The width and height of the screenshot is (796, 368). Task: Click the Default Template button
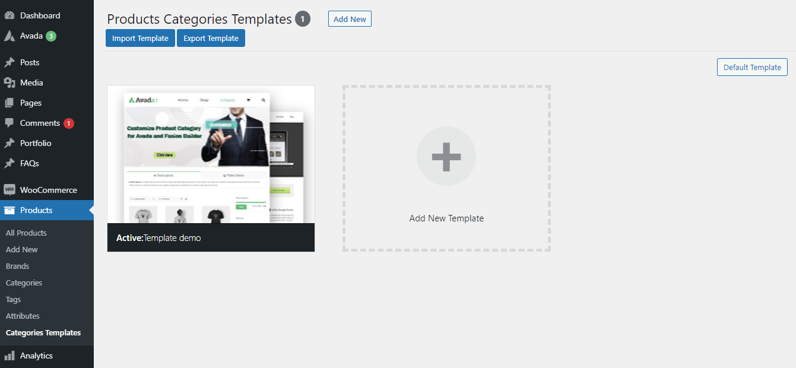752,67
